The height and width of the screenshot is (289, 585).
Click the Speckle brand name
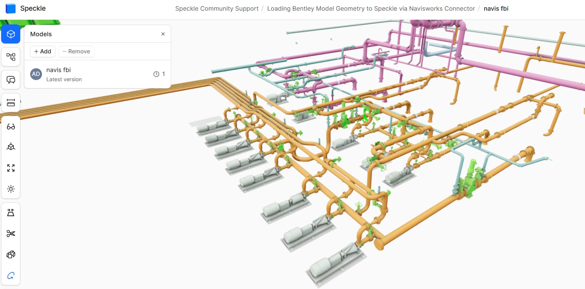tap(33, 8)
